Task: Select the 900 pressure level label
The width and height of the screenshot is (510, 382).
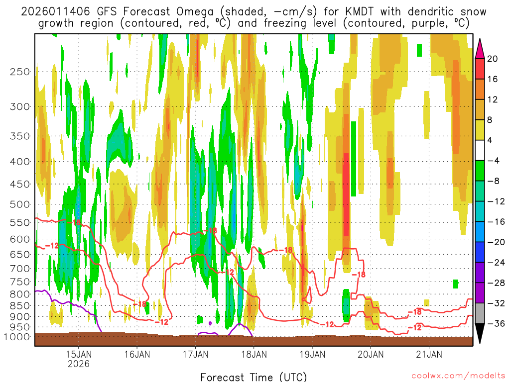Action: [x=20, y=317]
